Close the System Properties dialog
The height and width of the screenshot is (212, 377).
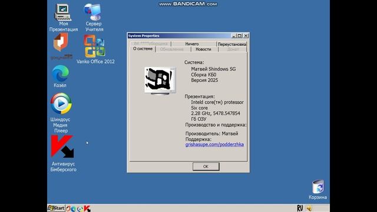click(246, 36)
